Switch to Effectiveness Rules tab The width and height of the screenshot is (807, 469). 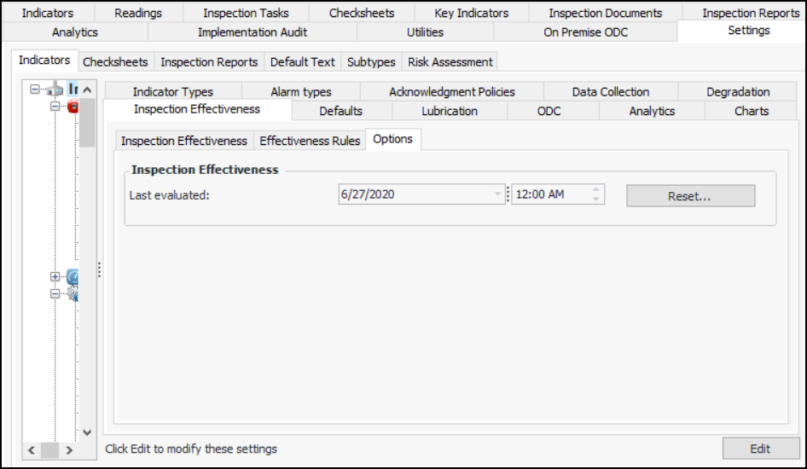[x=310, y=141]
